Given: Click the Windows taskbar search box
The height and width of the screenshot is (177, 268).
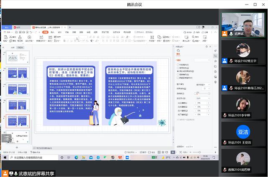Looking at the screenshot, I should pos(33,157).
